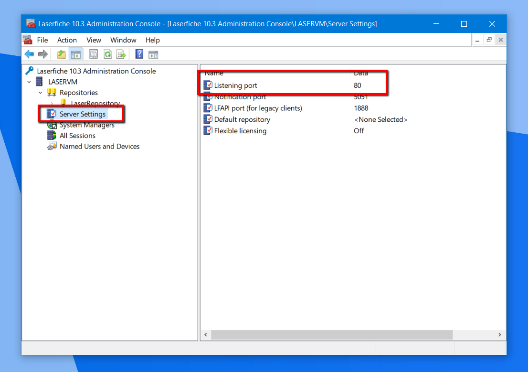The height and width of the screenshot is (372, 528).
Task: Click the Server Settings tree icon
Action: (x=52, y=114)
